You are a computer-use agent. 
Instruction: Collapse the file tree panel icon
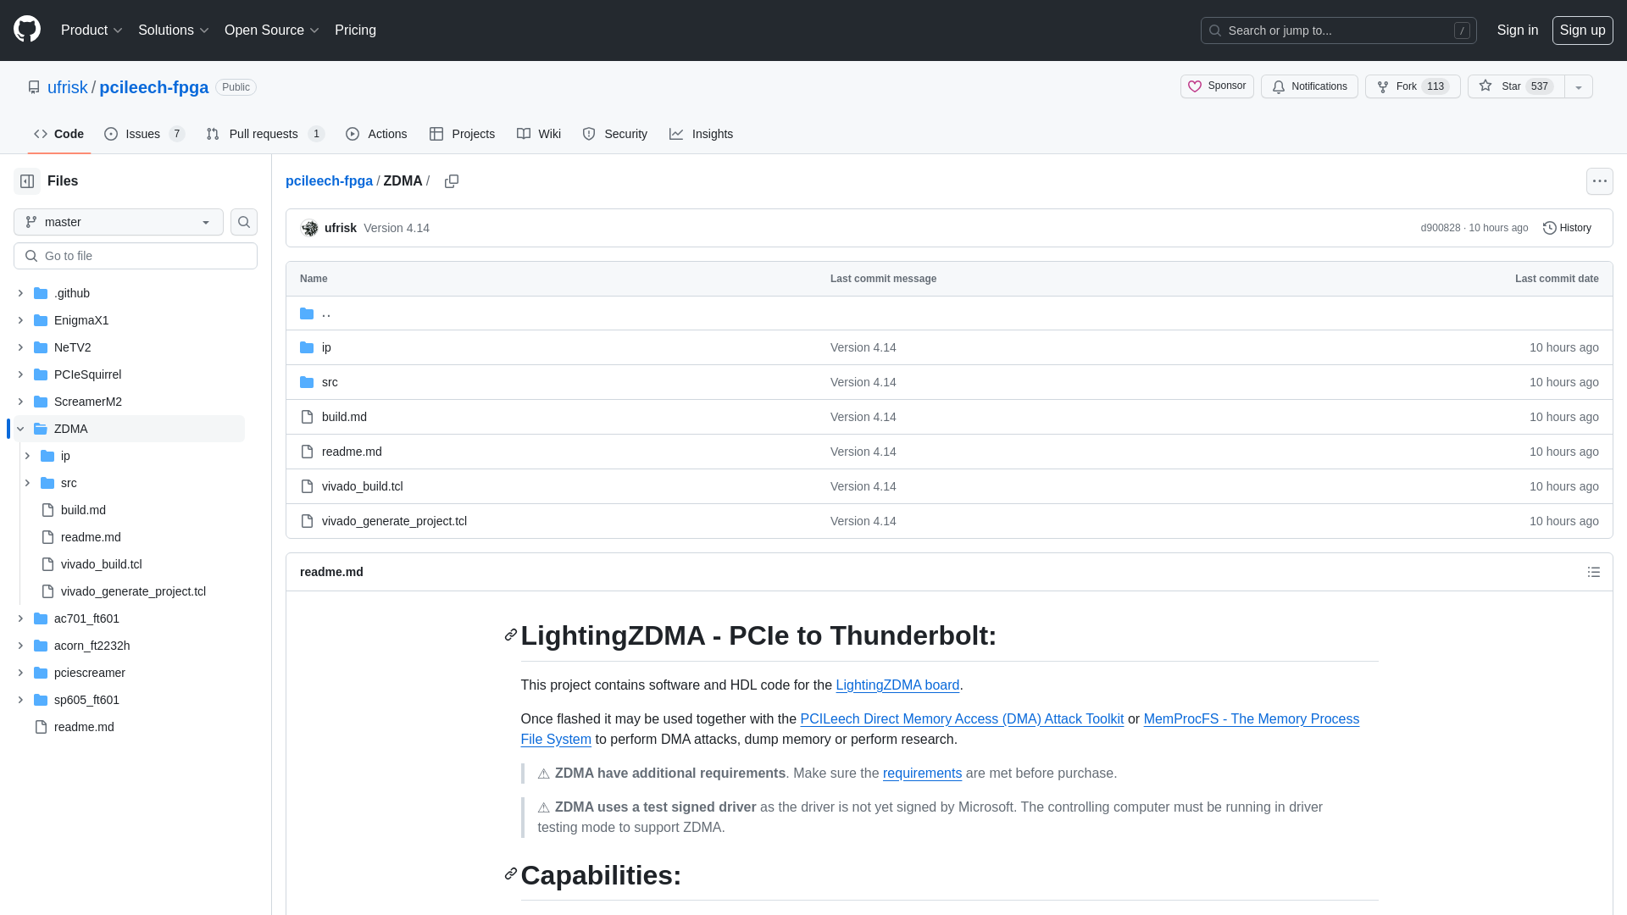point(27,181)
